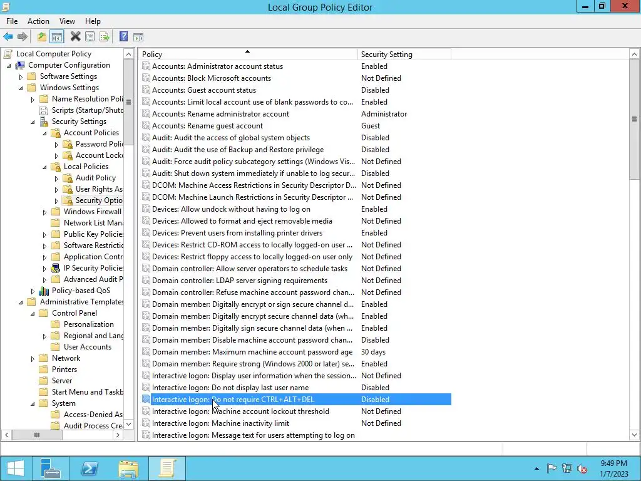The height and width of the screenshot is (481, 641).
Task: Select the Windows Firewall tree folder
Action: tap(93, 212)
